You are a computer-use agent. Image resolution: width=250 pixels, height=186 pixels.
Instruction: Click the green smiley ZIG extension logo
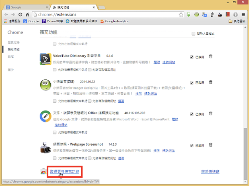pos(45,85)
